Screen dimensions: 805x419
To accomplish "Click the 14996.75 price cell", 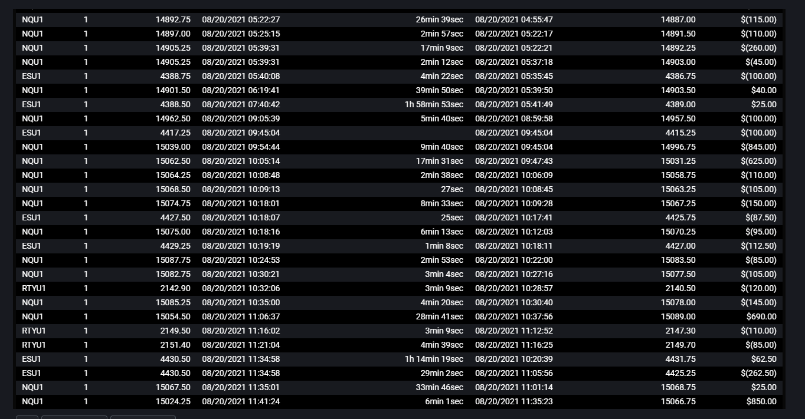I will click(x=678, y=147).
